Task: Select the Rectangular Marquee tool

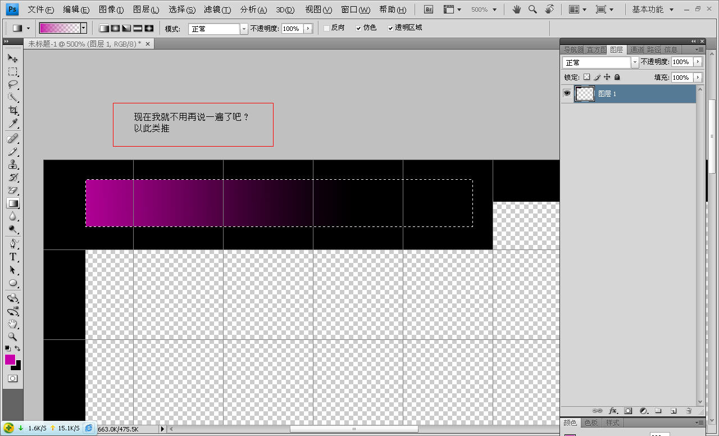Action: [12, 71]
